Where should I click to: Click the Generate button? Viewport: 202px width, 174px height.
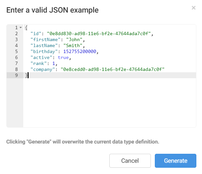pyautogui.click(x=175, y=161)
